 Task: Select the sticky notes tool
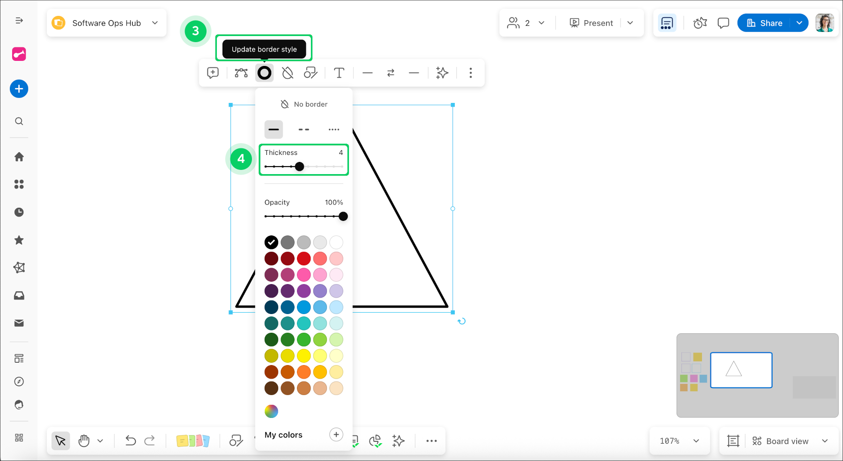click(193, 440)
